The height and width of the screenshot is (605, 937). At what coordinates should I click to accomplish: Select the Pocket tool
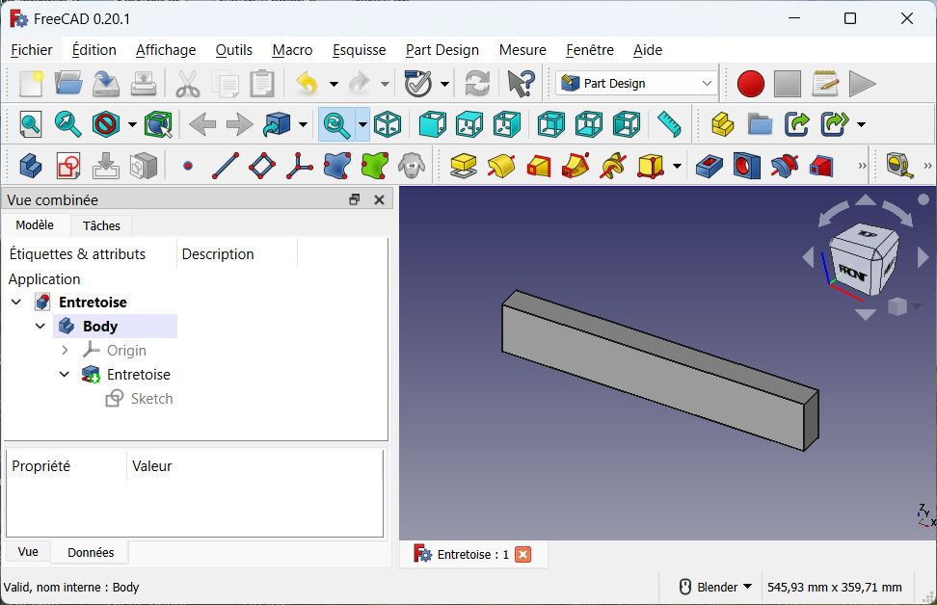coord(709,166)
